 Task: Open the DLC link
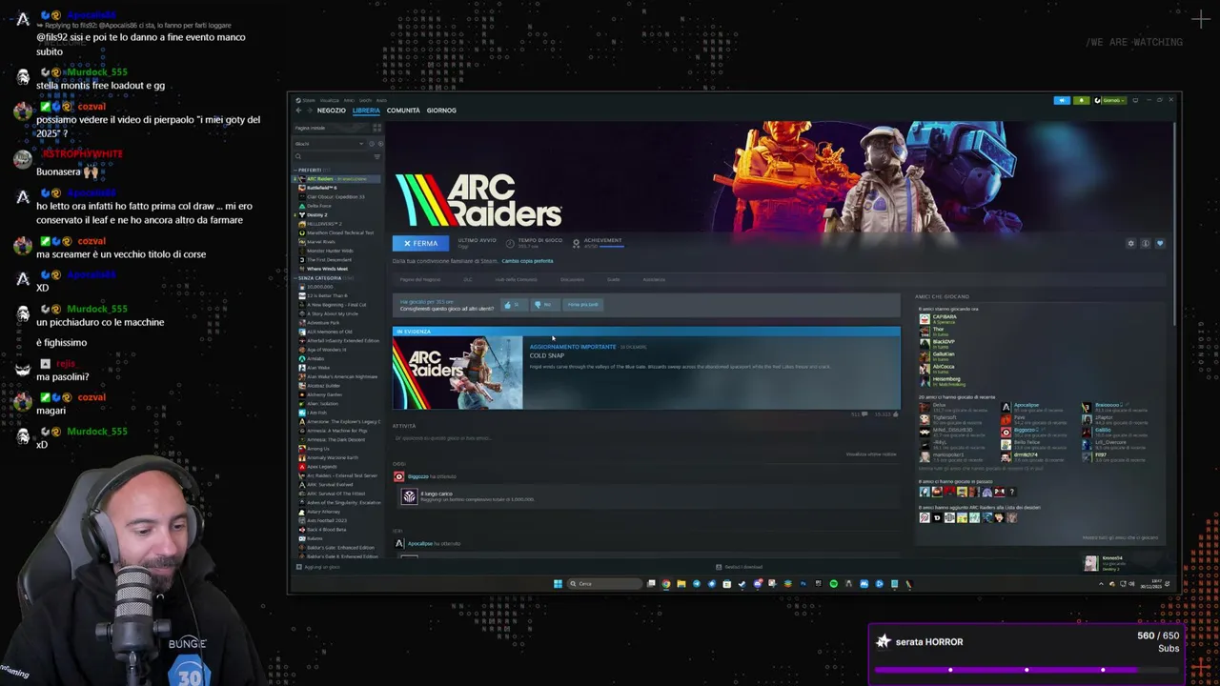468,279
